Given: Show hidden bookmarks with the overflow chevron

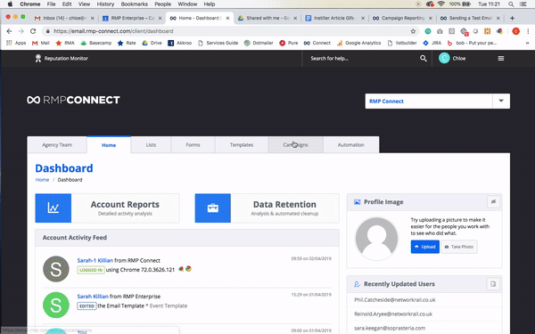Looking at the screenshot, I should (528, 43).
